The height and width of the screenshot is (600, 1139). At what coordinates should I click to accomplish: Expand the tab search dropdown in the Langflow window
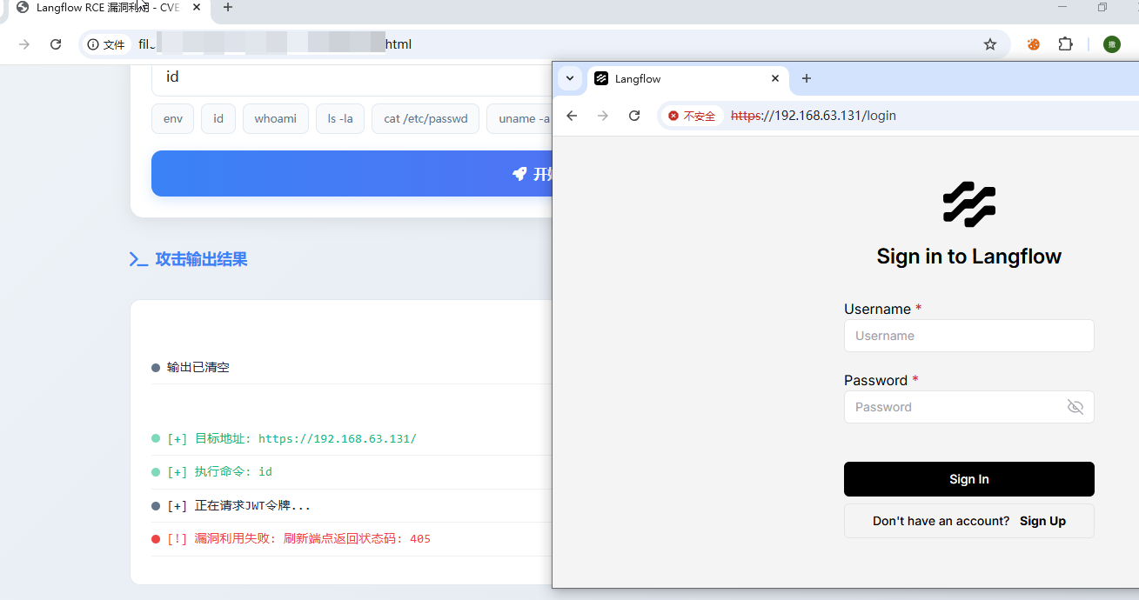click(570, 78)
